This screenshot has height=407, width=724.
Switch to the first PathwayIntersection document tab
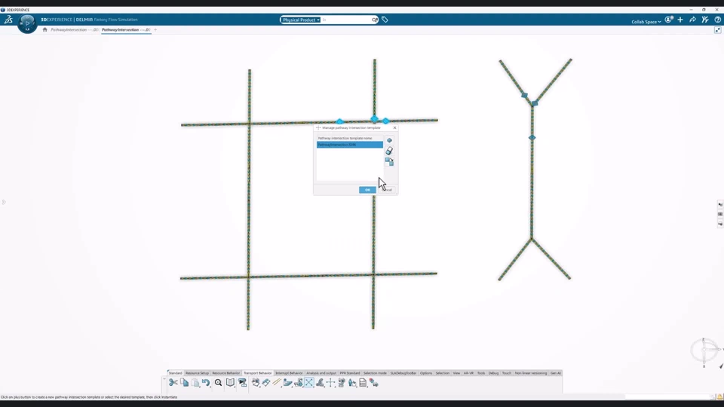(75, 29)
